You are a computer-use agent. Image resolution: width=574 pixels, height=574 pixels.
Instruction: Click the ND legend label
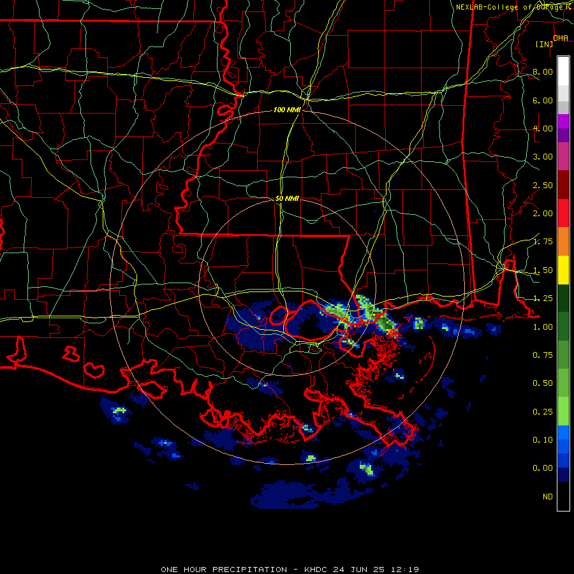[548, 497]
